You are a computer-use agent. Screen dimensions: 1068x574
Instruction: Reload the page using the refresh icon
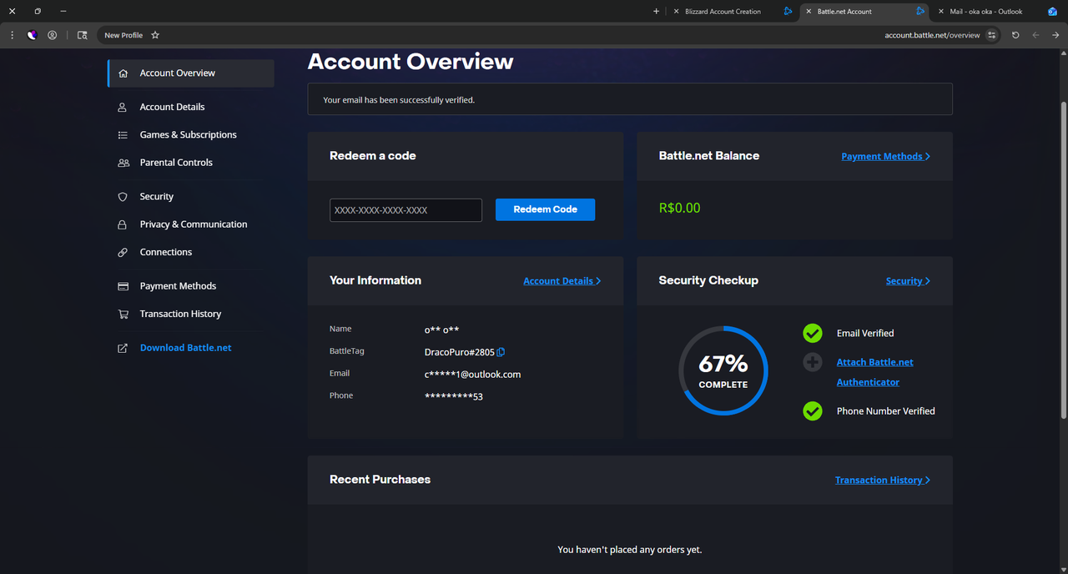click(1015, 35)
